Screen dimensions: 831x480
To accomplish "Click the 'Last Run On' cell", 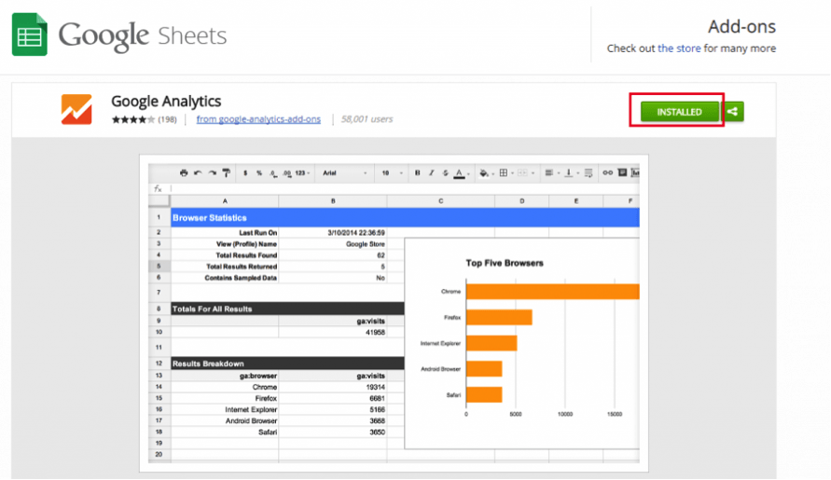I will click(225, 233).
